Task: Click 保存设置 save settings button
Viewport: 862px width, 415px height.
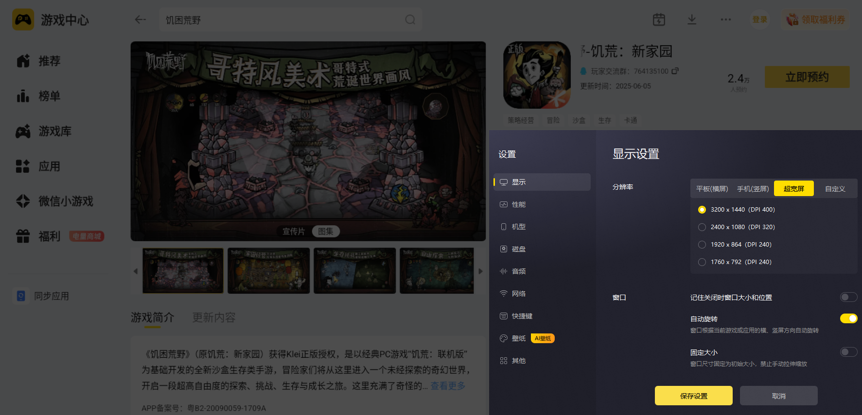Action: pos(693,396)
